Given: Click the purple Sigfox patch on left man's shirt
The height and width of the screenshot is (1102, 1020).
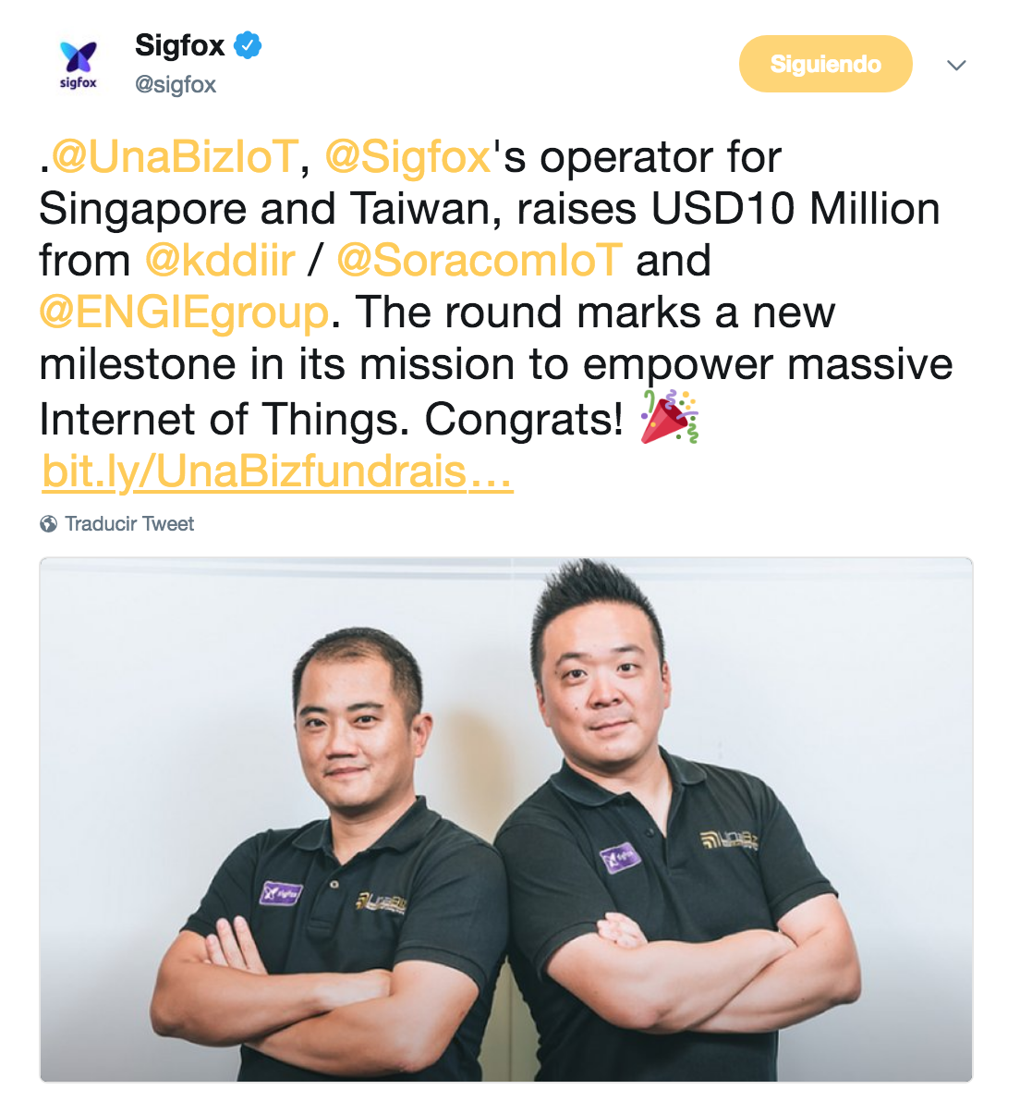Looking at the screenshot, I should (281, 893).
